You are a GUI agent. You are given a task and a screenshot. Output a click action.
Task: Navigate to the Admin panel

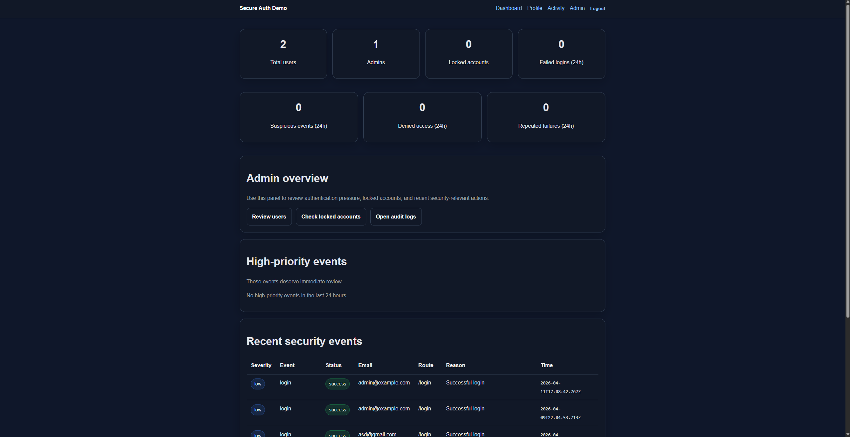tap(577, 8)
